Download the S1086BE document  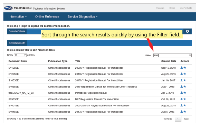point(182,87)
